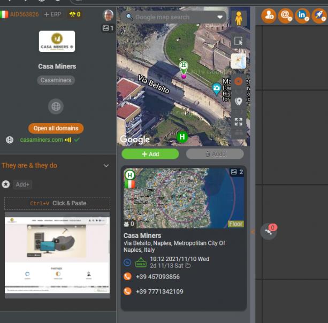Screen dimensions: 328x323
Task: Click the LinkedIn icon
Action: [x=303, y=16]
